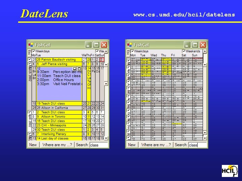This screenshot has height=181, width=242.
Task: Select '7 Interliving Plenary' day cell
Action: (x=59, y=134)
